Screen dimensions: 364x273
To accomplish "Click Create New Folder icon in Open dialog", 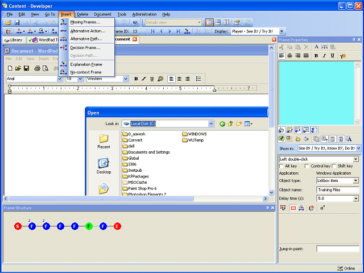I will click(x=239, y=124).
